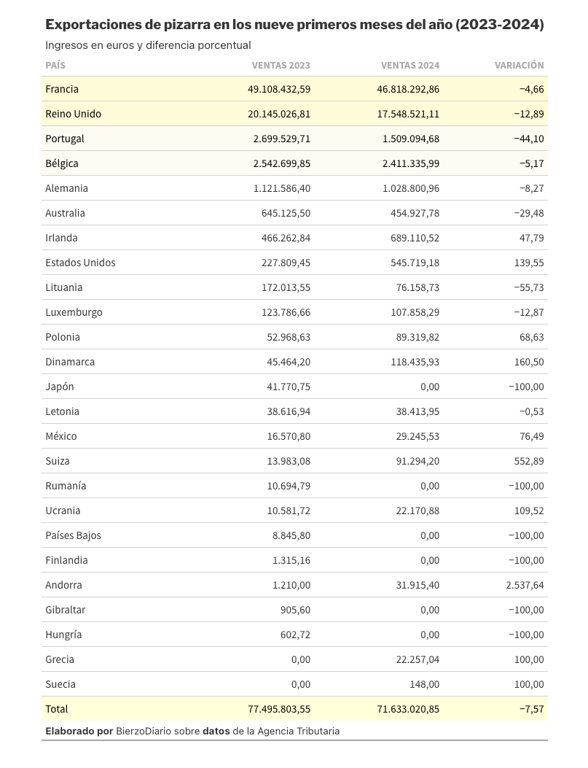
Task: Select Grecia's 2024 sales 22.257,04
Action: [x=418, y=660]
